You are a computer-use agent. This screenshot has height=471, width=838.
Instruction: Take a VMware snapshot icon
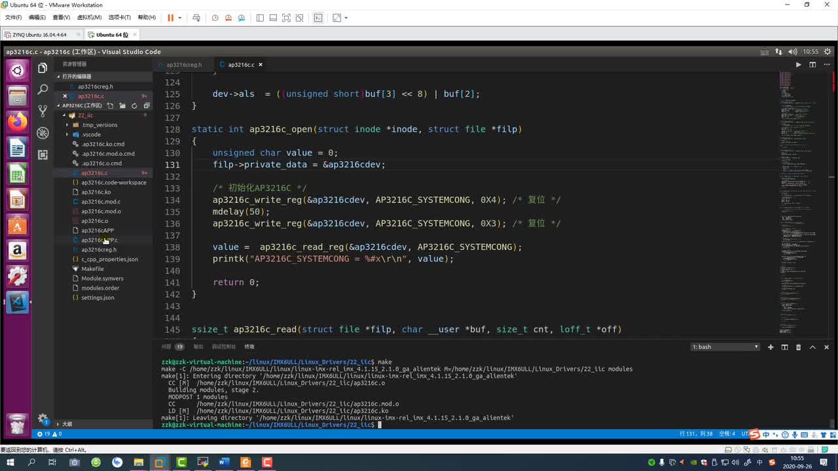[215, 18]
